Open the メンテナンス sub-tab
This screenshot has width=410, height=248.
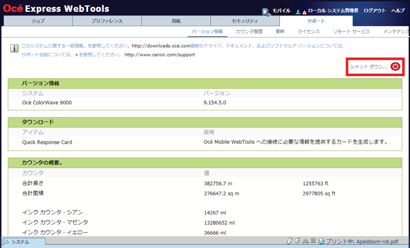(397, 32)
